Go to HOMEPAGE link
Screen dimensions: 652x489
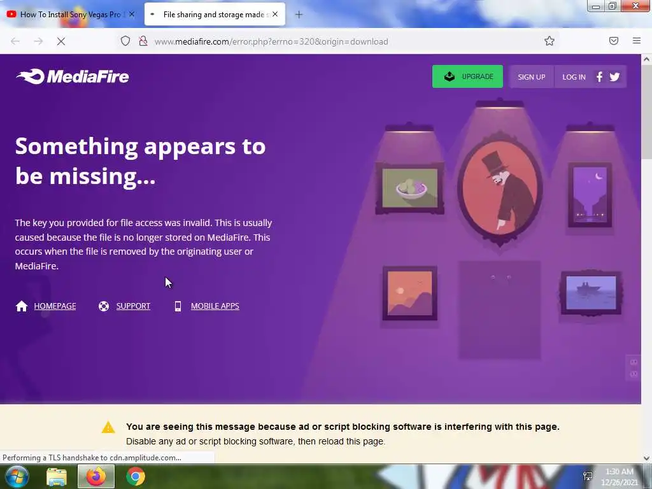point(55,306)
